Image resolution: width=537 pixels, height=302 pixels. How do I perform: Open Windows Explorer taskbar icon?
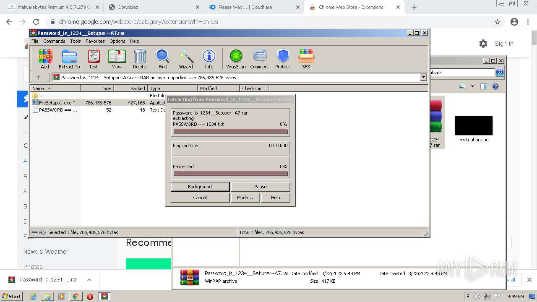[x=47, y=297]
